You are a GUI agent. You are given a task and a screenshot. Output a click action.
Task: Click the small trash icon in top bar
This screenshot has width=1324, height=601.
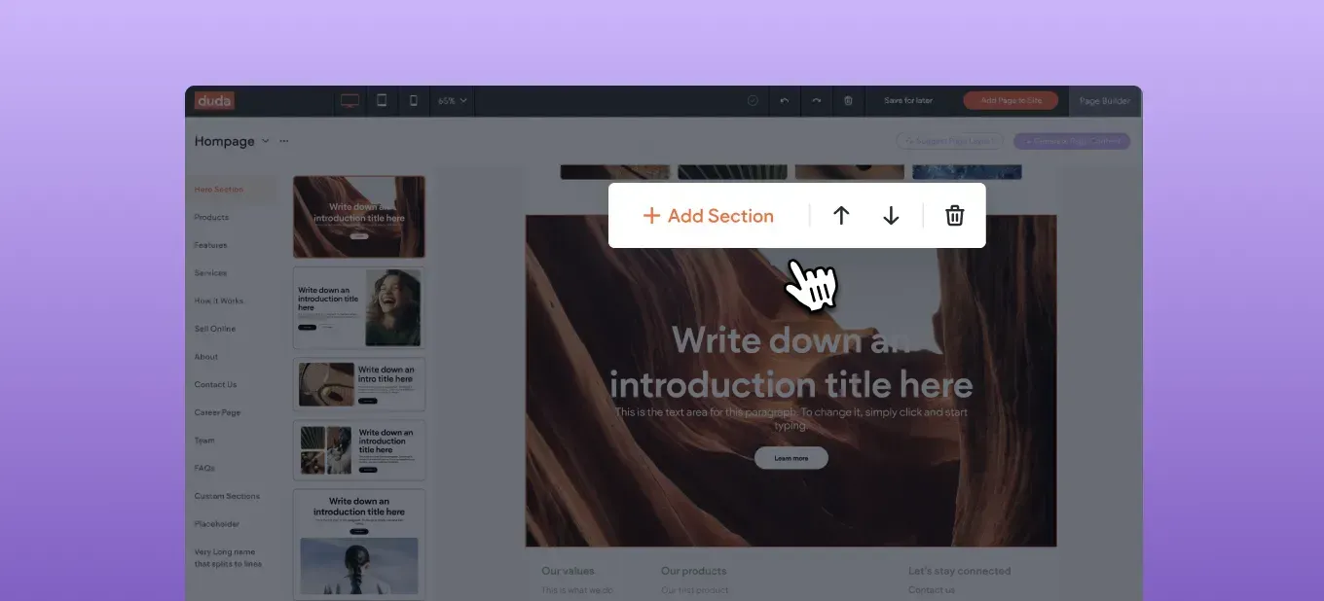tap(848, 100)
